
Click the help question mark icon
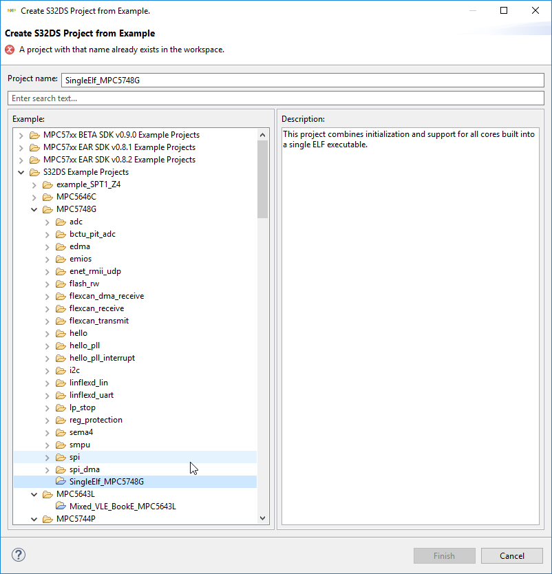coord(19,555)
